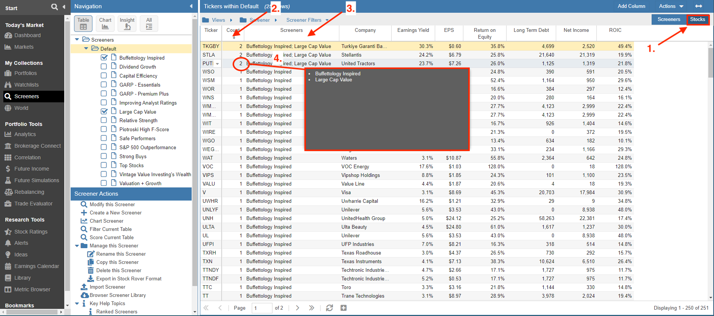Viewport: 714px width, 316px height.
Task: Uncheck Large Cap Value checkbox
Action: point(104,112)
